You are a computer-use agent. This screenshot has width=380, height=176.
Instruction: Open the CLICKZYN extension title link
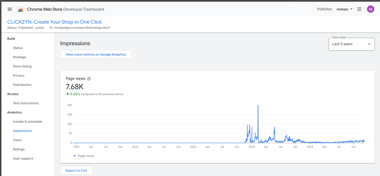[55, 22]
